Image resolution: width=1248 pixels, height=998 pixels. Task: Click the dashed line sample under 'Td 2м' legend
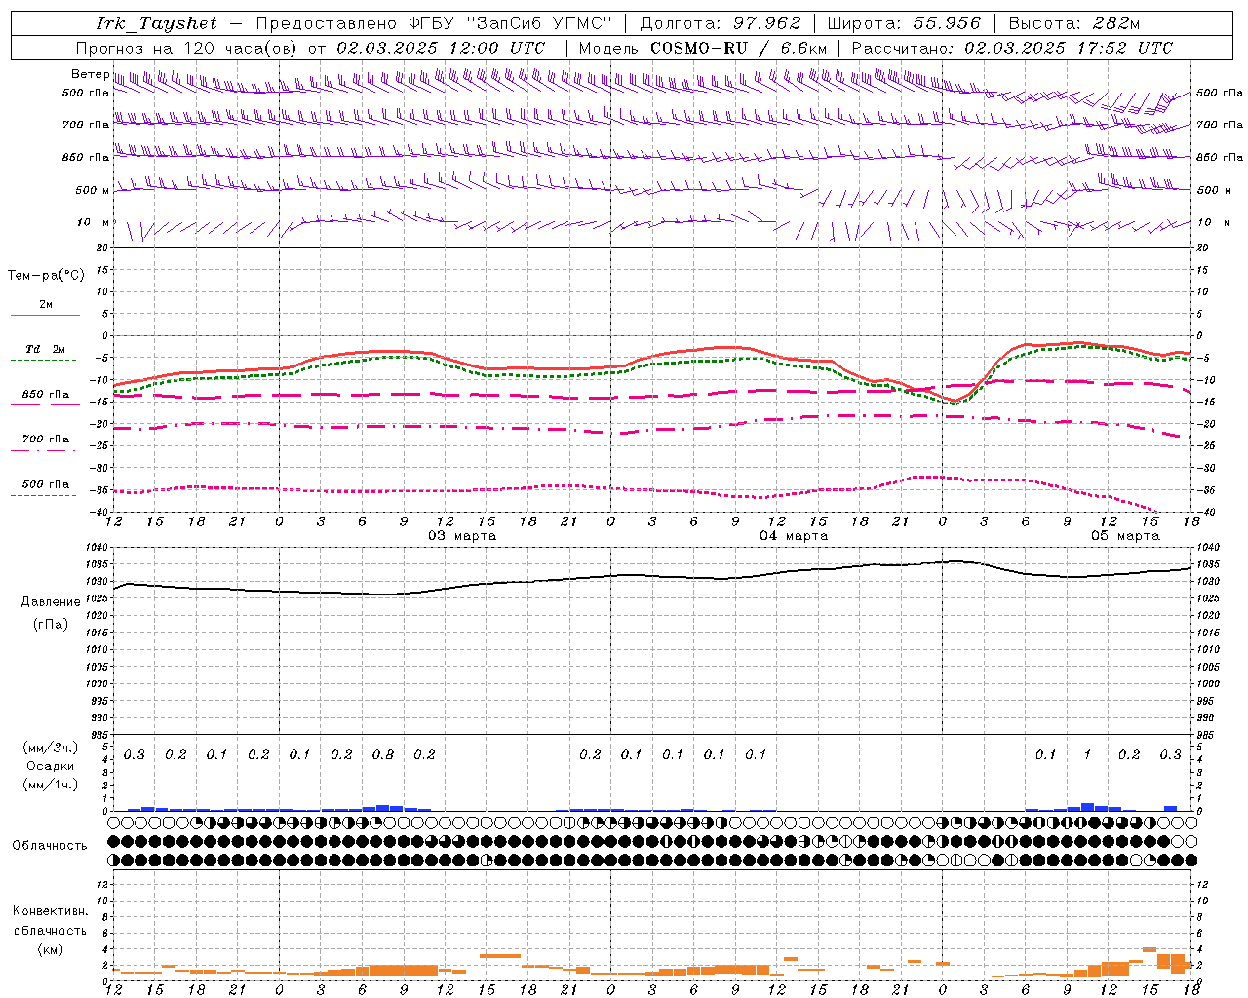click(44, 361)
